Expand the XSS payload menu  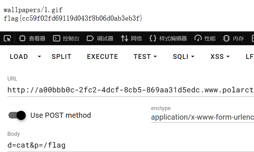tap(220, 57)
